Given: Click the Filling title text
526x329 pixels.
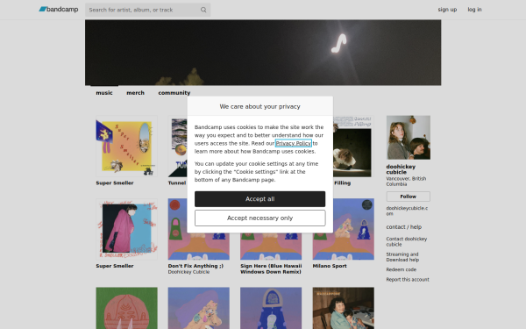Looking at the screenshot, I should (343, 183).
